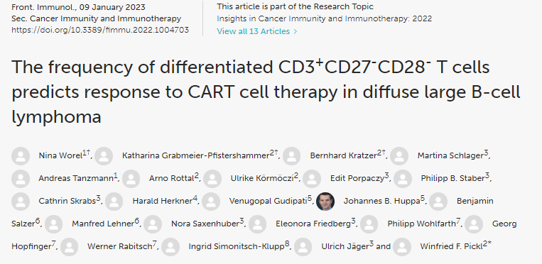Select author name Venugopal Gudipati

pyautogui.click(x=268, y=201)
